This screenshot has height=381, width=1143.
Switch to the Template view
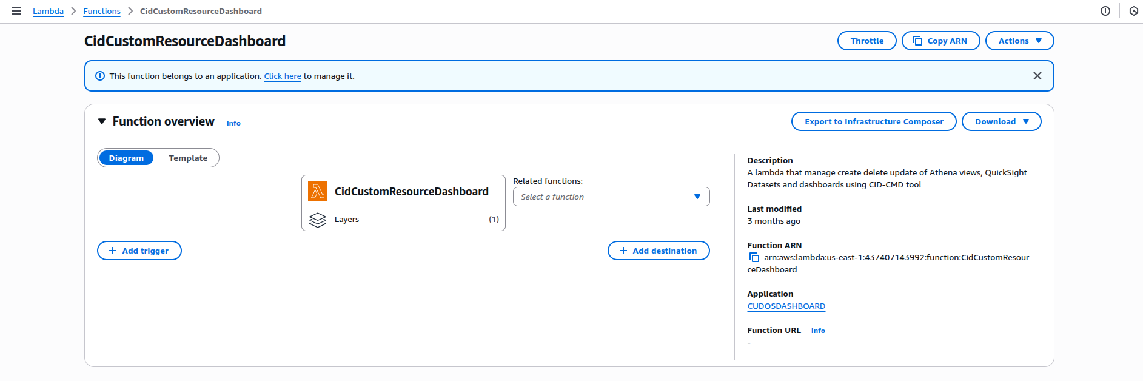[x=188, y=158]
